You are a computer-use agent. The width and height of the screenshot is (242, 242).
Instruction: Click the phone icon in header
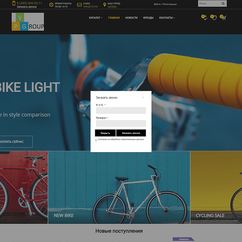click(x=14, y=4)
